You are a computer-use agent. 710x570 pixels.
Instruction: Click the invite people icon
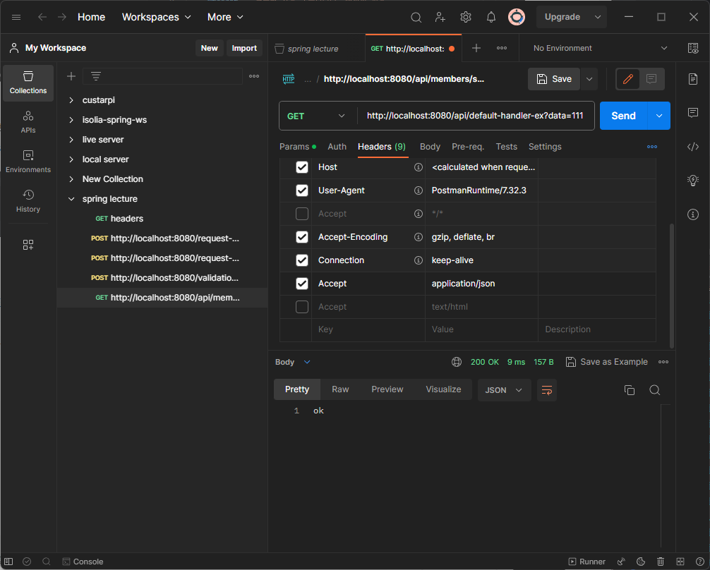(440, 17)
